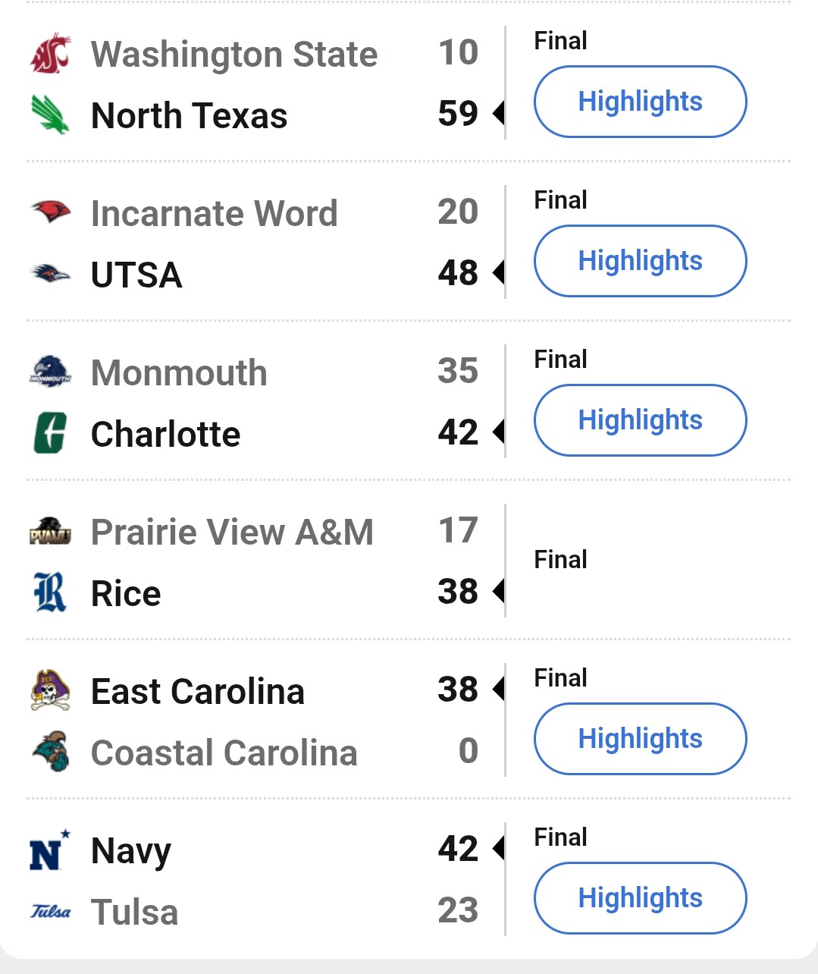The height and width of the screenshot is (974, 818).
Task: Click the Tulsa script logo
Action: 50,911
